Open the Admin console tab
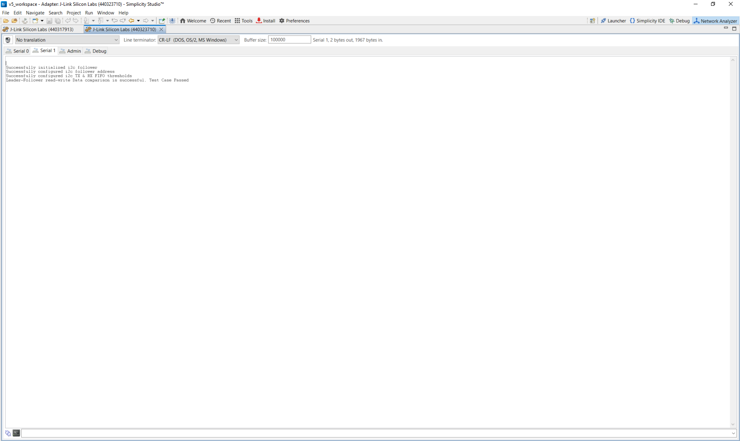 pos(70,51)
